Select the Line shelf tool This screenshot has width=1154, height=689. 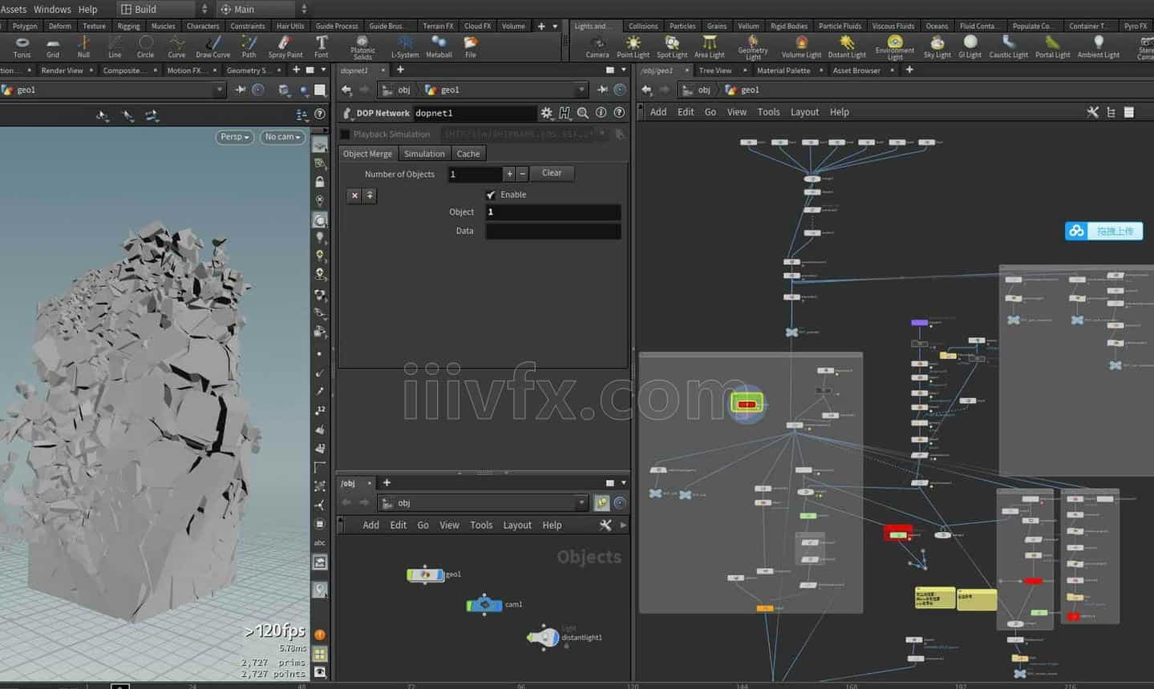(x=115, y=46)
